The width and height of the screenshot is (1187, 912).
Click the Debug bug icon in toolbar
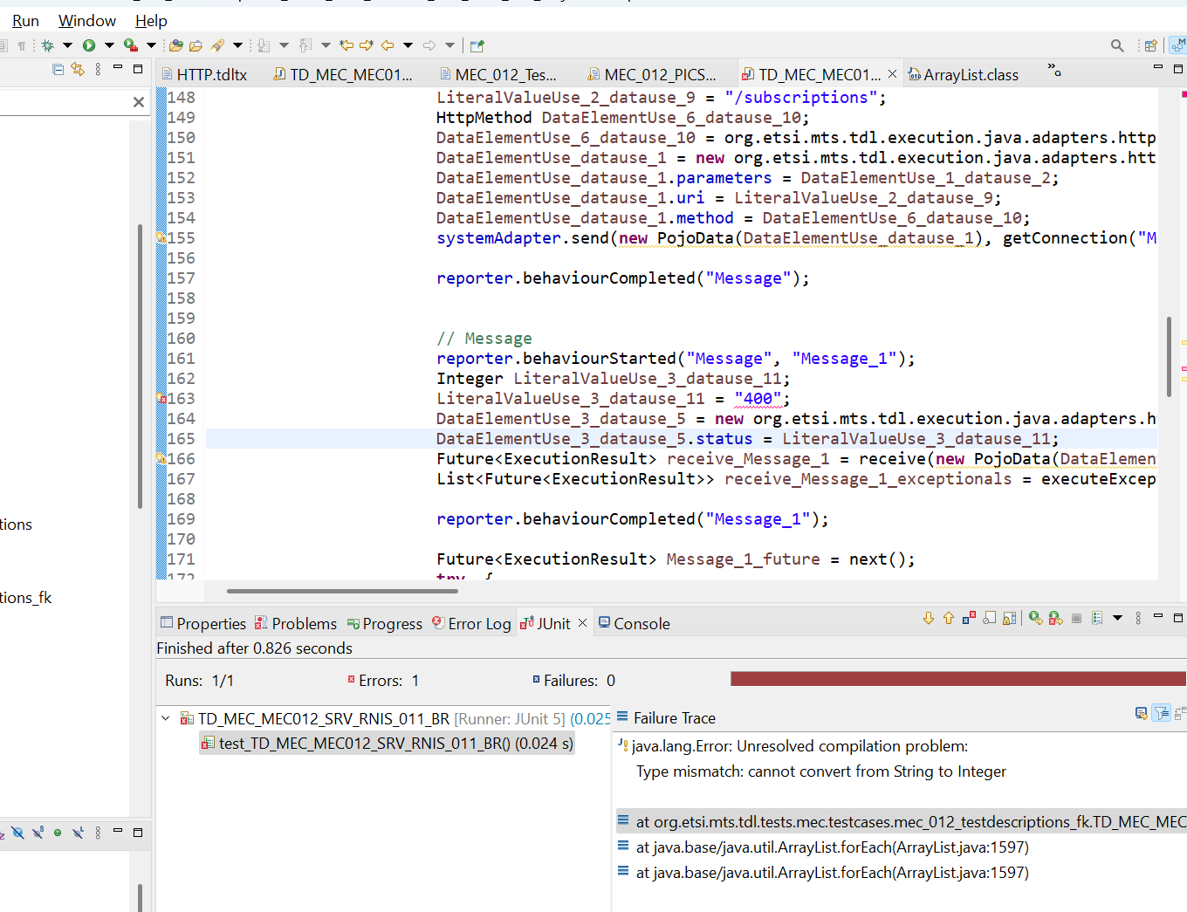48,45
